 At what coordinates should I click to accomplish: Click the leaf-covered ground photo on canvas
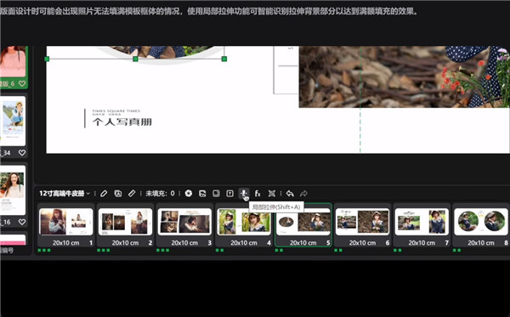pos(405,76)
